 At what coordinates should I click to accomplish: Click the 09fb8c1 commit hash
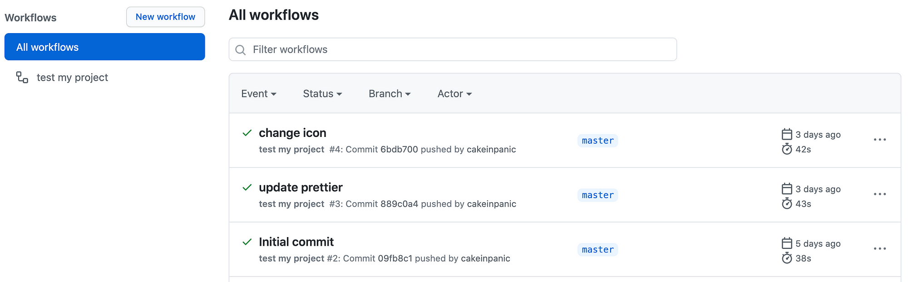point(395,258)
